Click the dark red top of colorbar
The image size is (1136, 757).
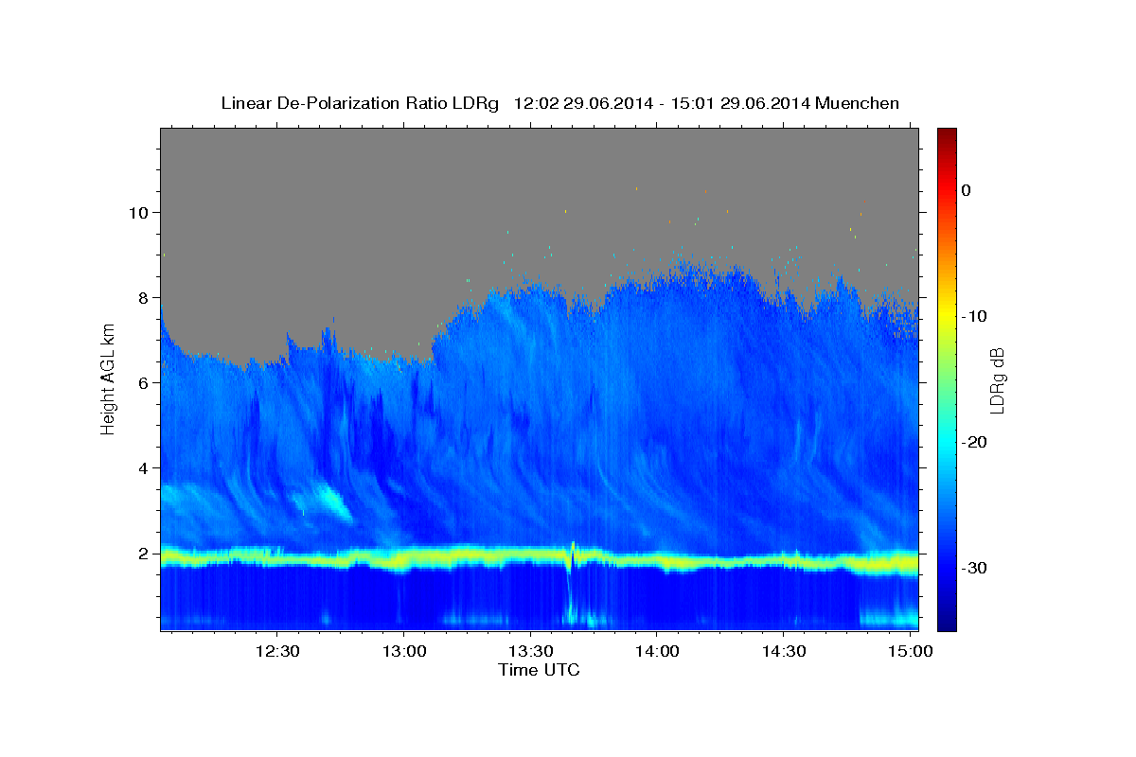(x=947, y=134)
